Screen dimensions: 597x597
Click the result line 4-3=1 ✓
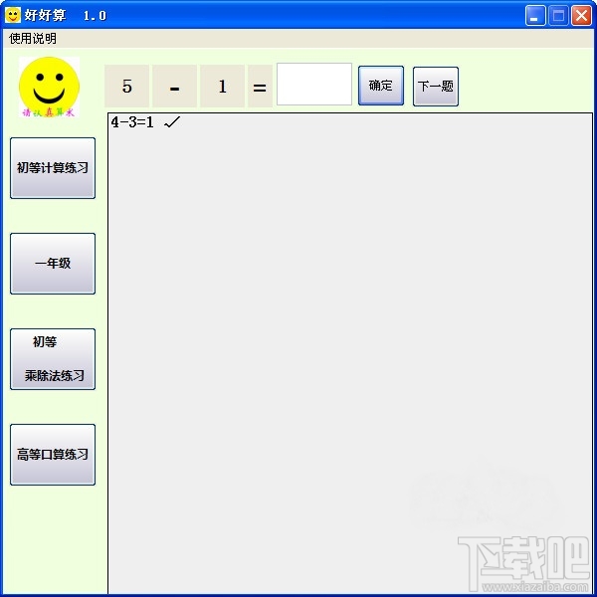point(145,122)
